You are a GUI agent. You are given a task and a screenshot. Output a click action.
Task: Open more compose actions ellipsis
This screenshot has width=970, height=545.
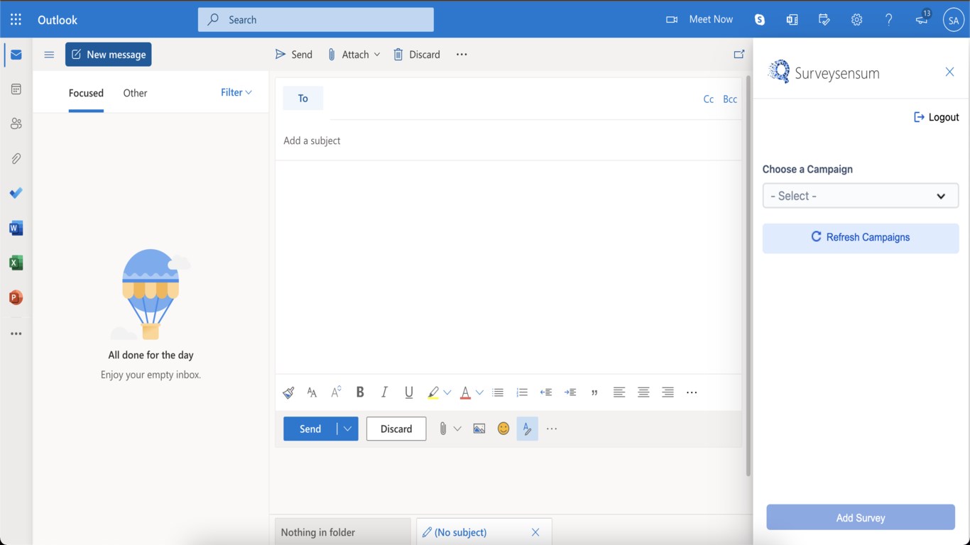(x=552, y=429)
